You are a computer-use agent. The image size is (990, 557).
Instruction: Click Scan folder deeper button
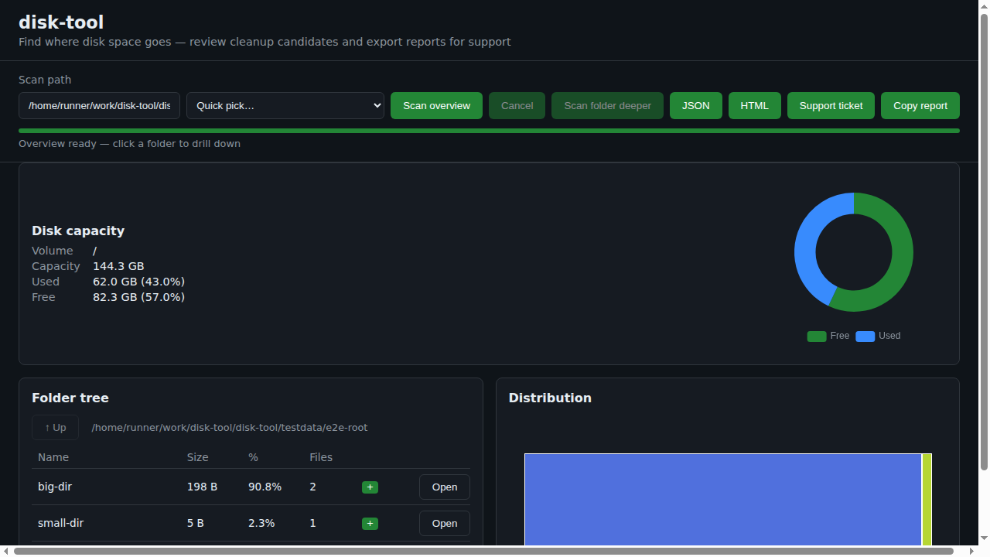pos(607,106)
